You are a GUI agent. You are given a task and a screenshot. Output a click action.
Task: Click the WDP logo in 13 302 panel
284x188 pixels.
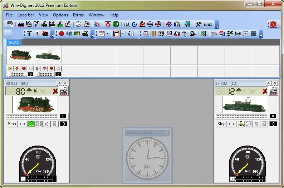(273, 91)
